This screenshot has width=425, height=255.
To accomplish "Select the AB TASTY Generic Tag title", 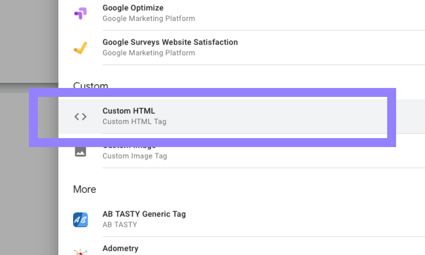I will click(x=144, y=214).
